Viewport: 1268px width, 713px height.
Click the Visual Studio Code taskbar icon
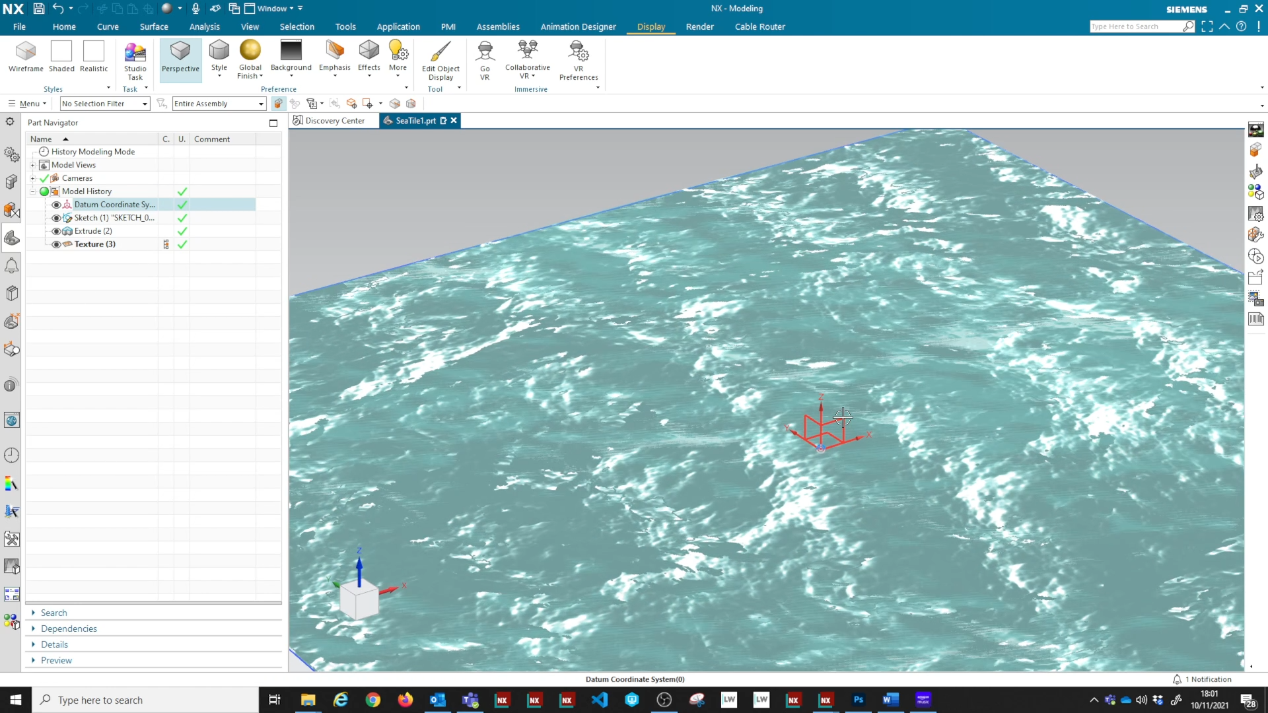pos(600,700)
